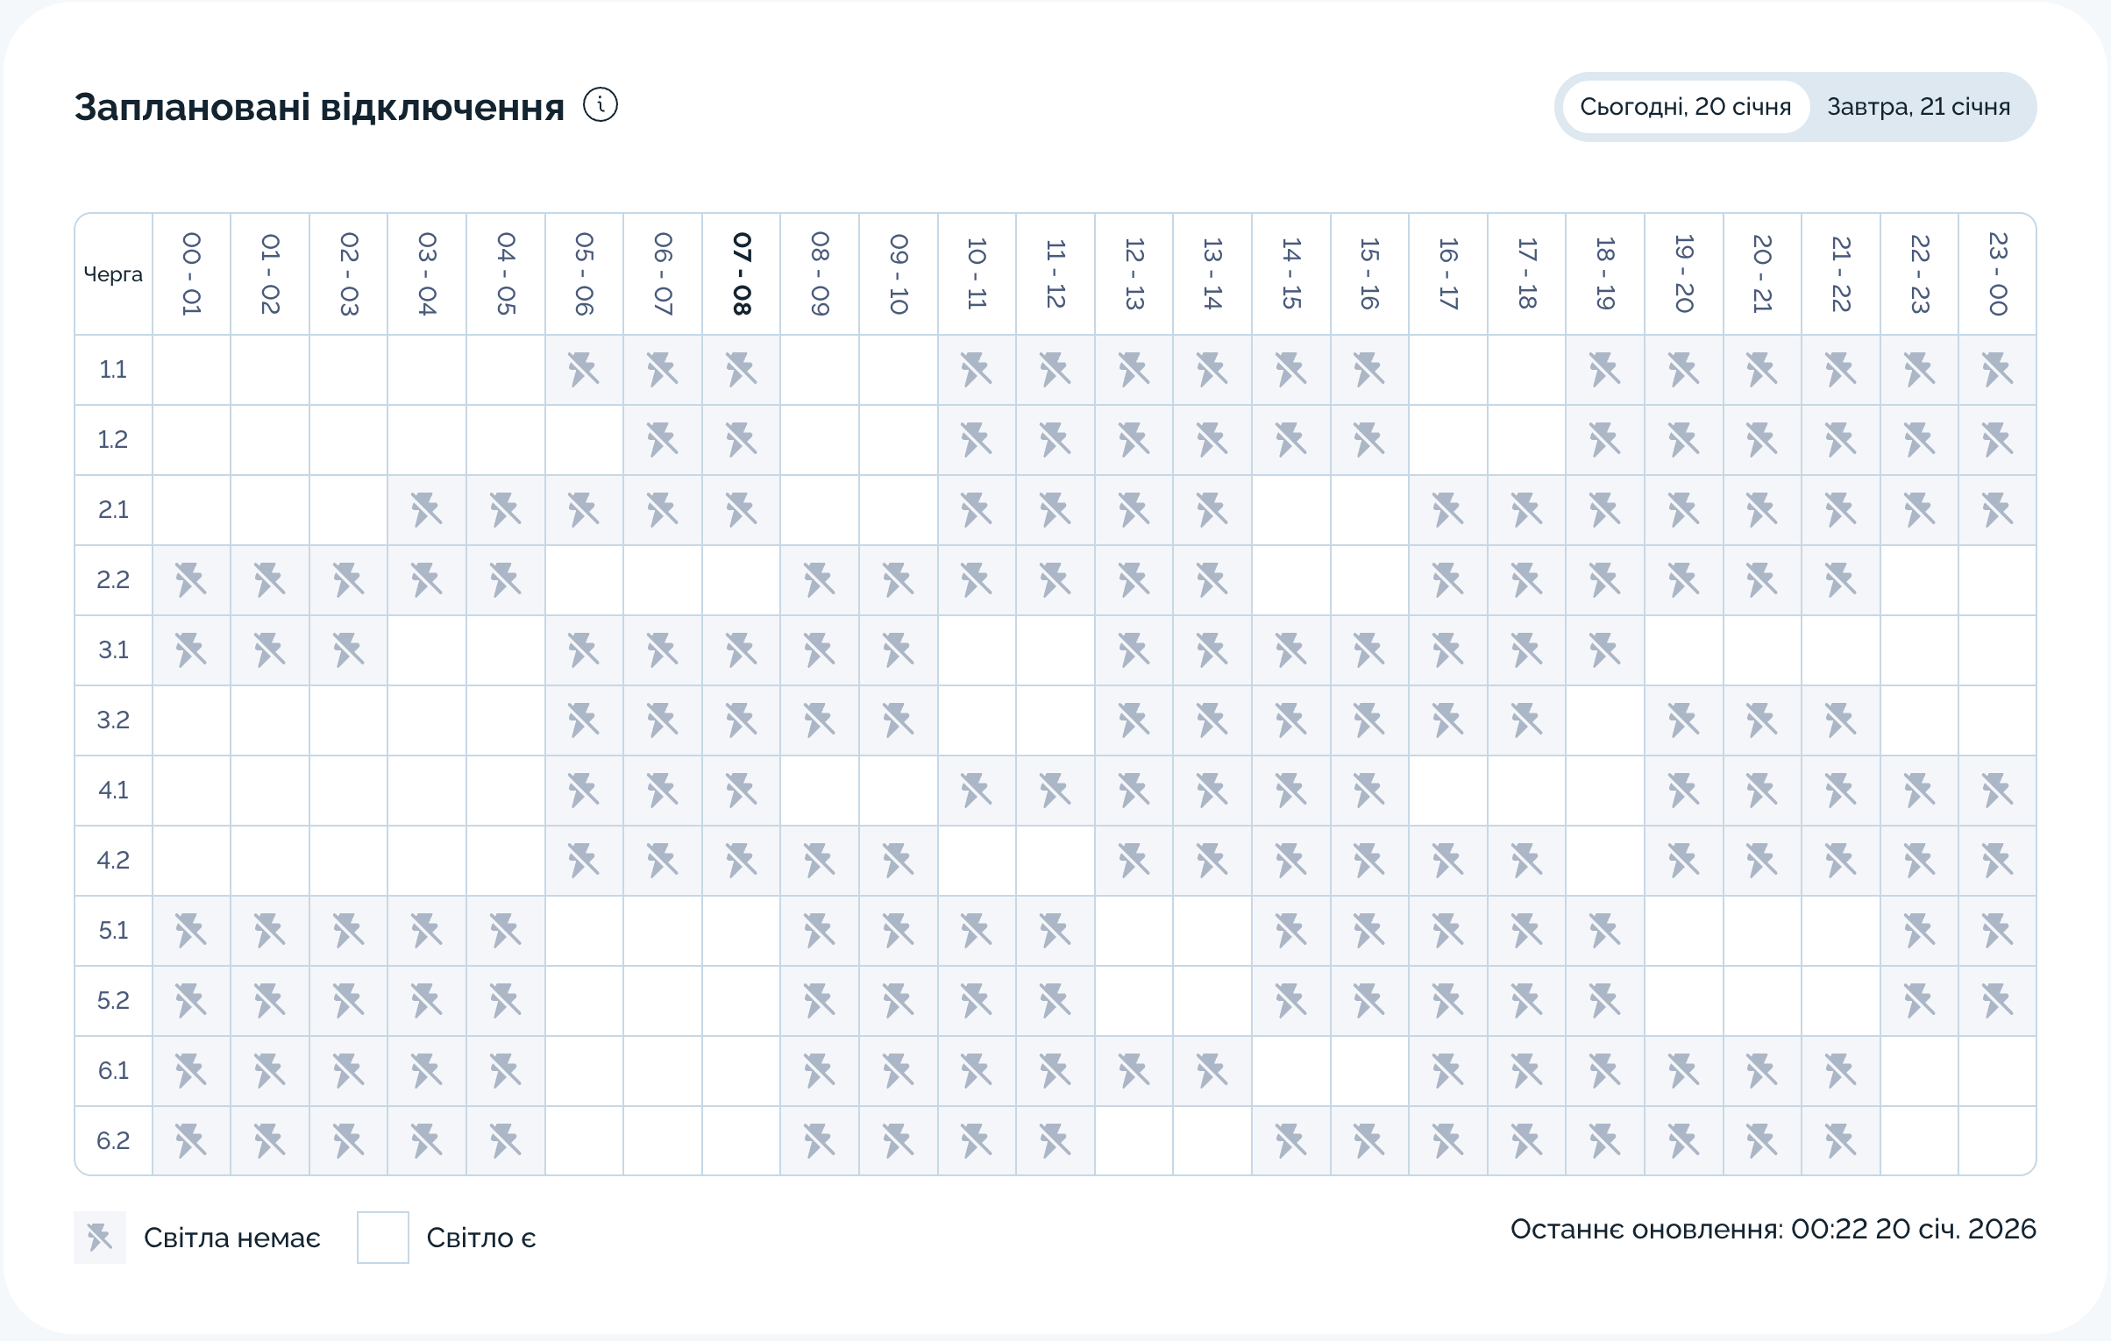The image size is (2111, 1341).
Task: Click the 23 - 00 hour column header
Action: 1997,273
